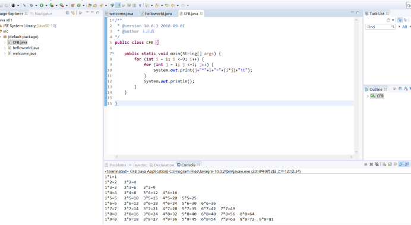Viewport: 411px width, 225px height.
Task: Click the All link in Task List
Action: [x=404, y=27]
